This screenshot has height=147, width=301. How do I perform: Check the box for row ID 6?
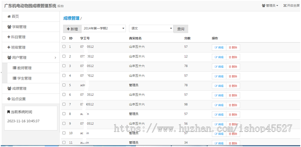pos(64,95)
